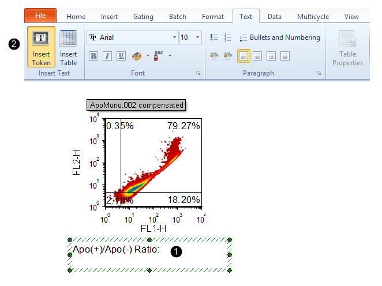This screenshot has width=382, height=286.
Task: Apply a numbered list
Action: [227, 37]
